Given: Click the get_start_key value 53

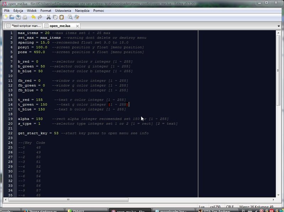Looking at the screenshot, I should point(56,133).
